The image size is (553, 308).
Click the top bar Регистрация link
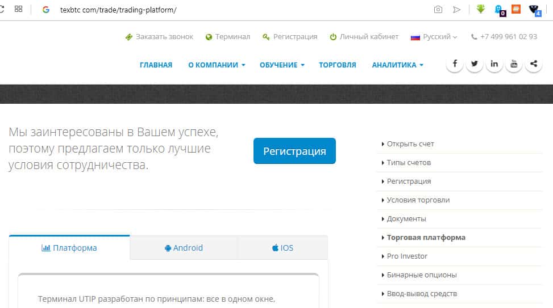click(x=295, y=37)
